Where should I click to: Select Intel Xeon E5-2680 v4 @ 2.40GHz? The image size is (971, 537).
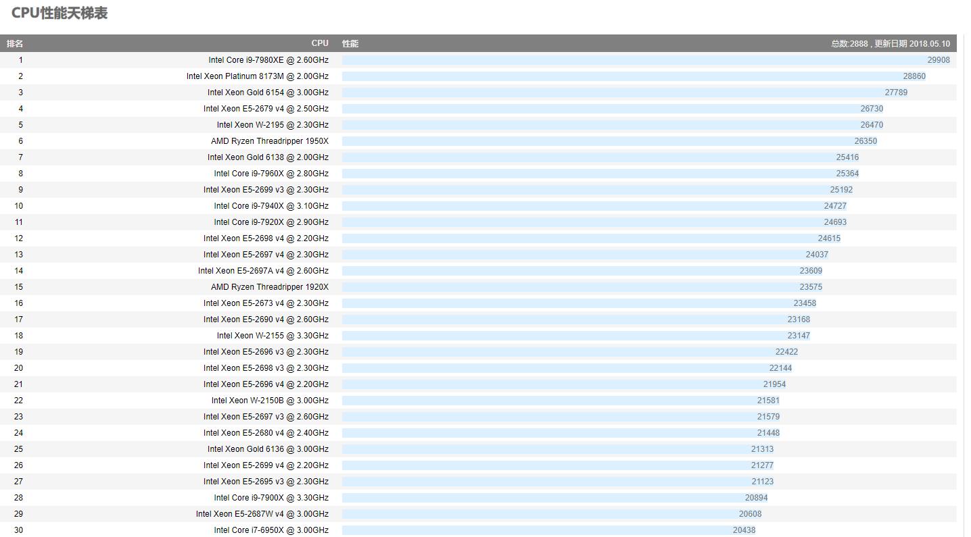(x=266, y=433)
